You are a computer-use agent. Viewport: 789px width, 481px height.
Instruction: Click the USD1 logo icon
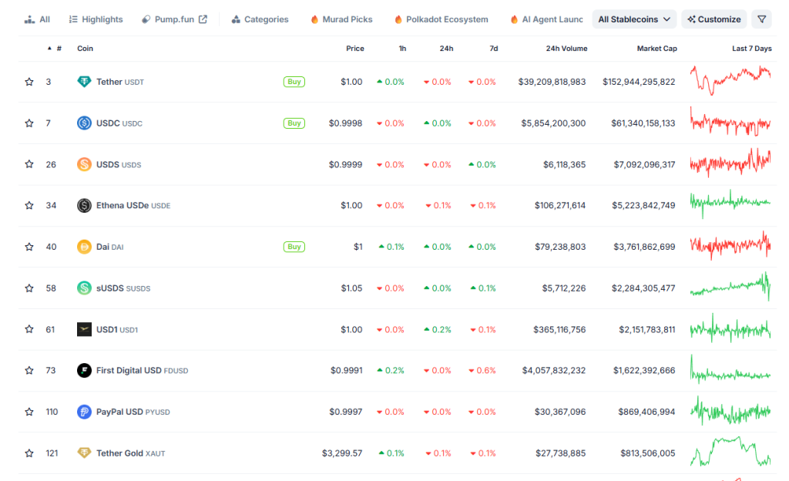coord(84,329)
